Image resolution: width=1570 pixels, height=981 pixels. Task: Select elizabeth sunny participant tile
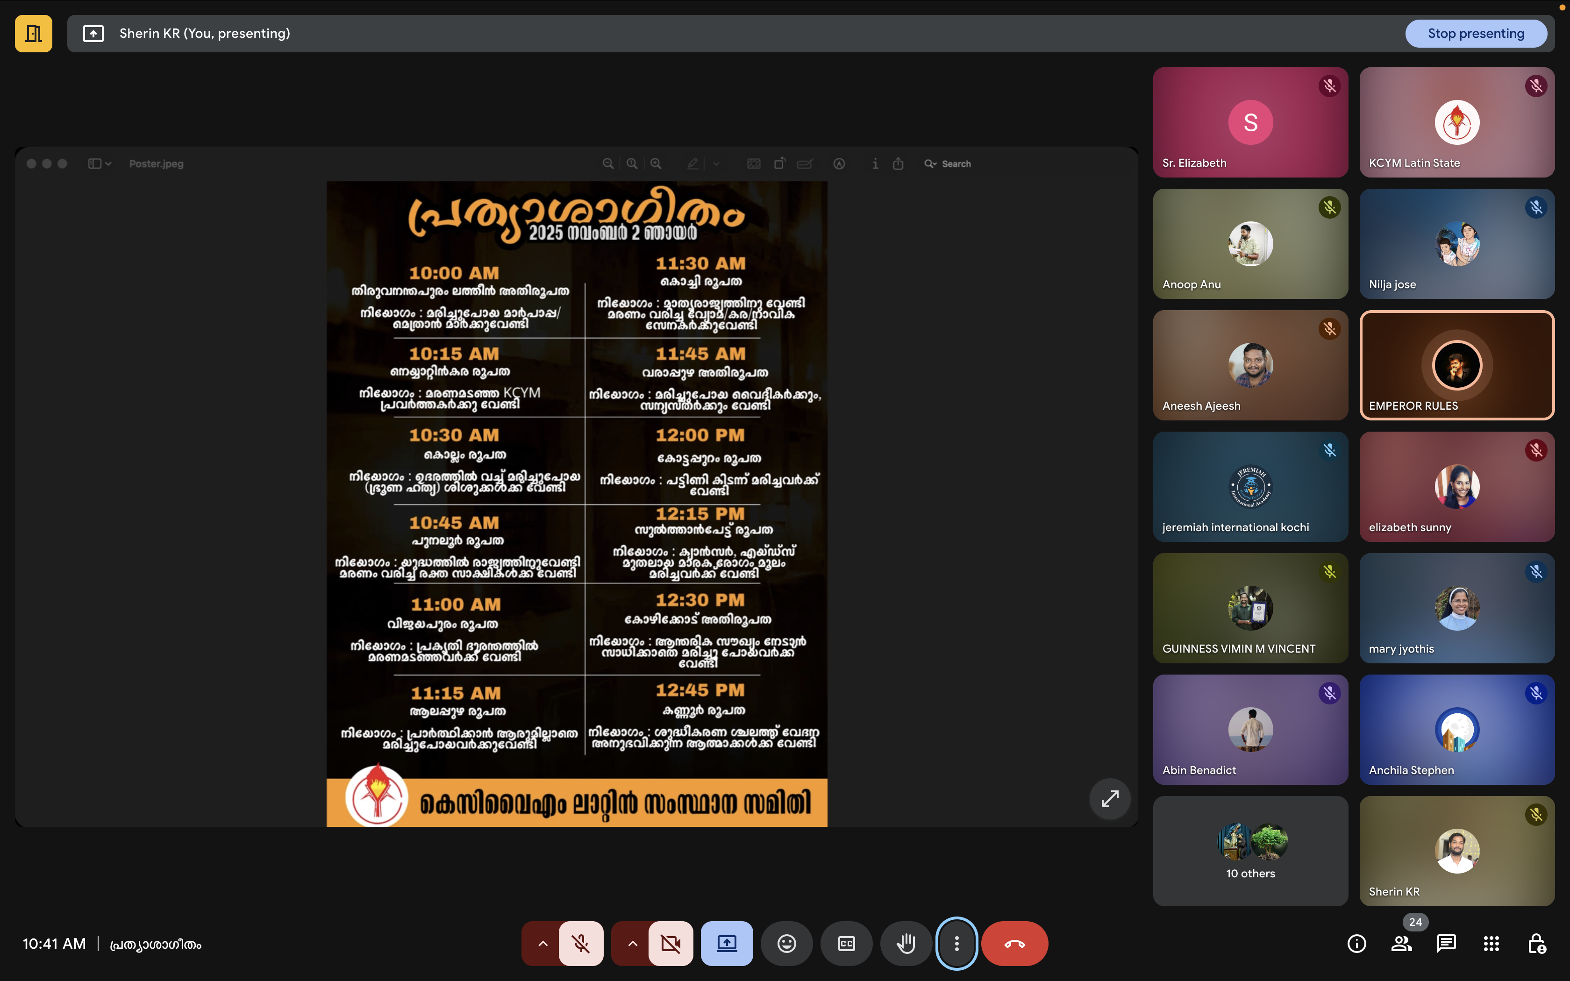tap(1456, 486)
